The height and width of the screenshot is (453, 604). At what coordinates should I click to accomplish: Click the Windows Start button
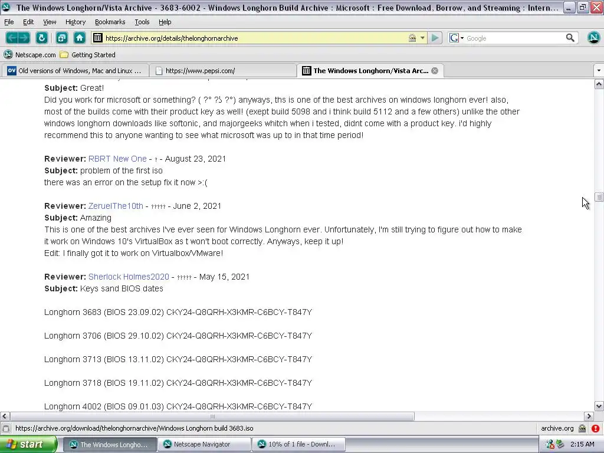(x=28, y=445)
